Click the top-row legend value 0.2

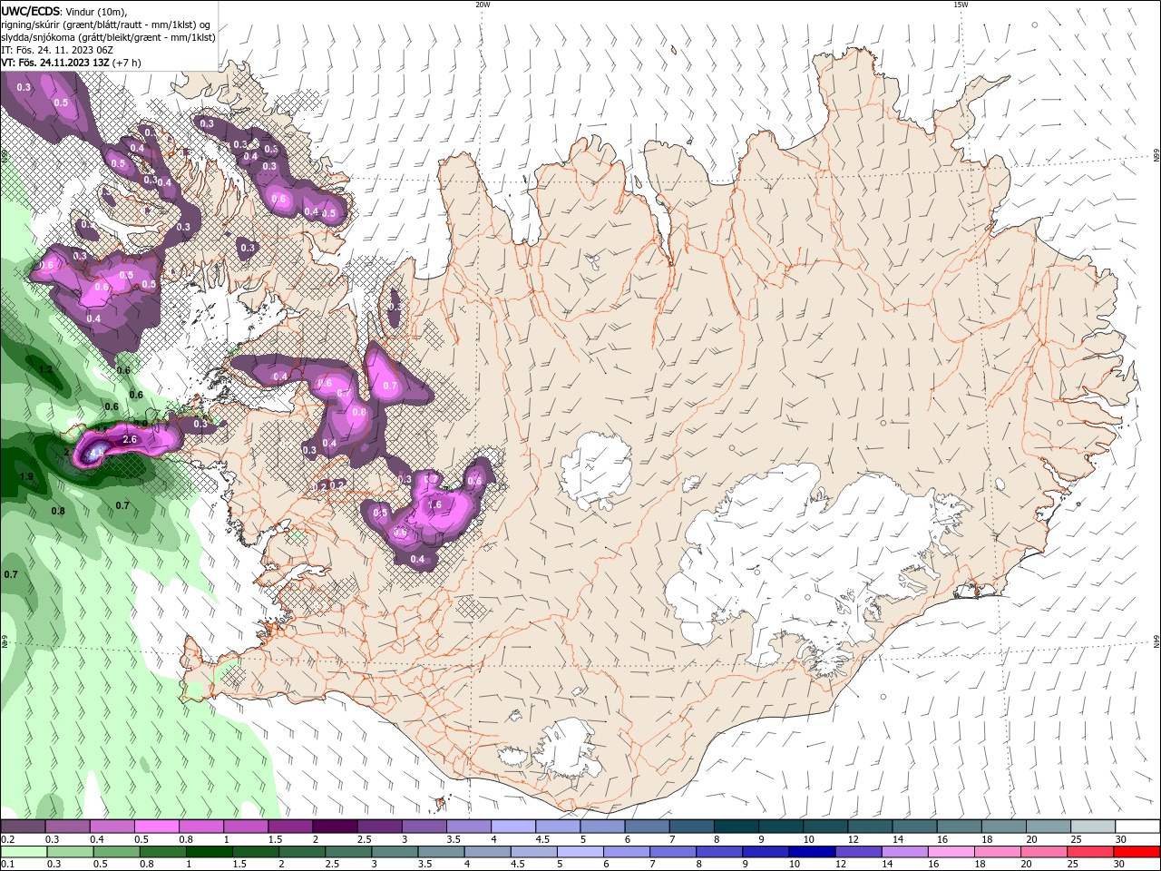(x=7, y=839)
